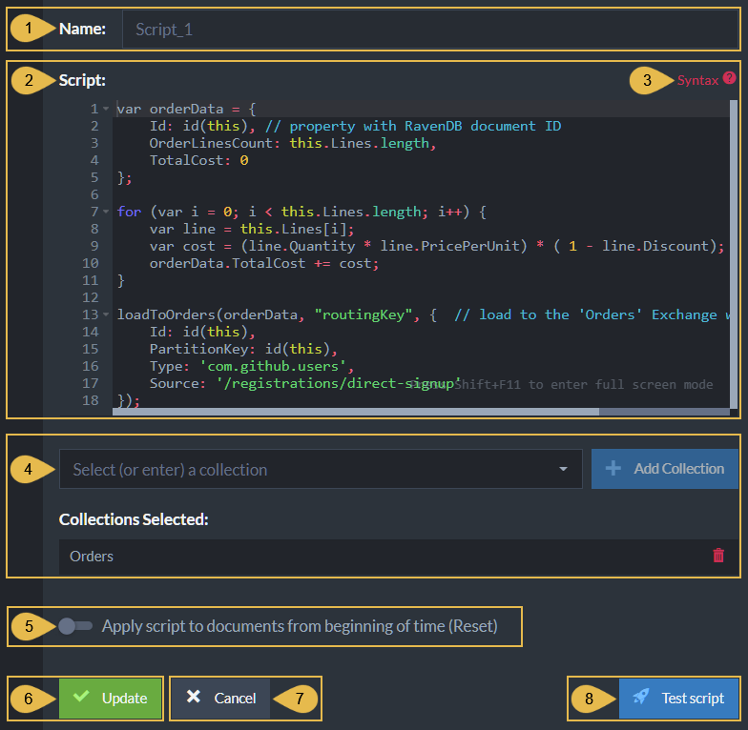Click line number 9 in the gutter
Screen dimensions: 748x730
pos(94,246)
